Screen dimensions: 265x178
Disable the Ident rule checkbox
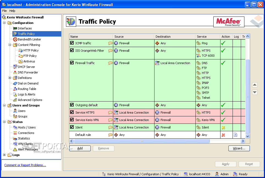point(72,127)
